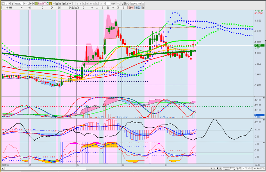
Task: Select the 월 monthly period toggle
Action: click(x=57, y=3)
